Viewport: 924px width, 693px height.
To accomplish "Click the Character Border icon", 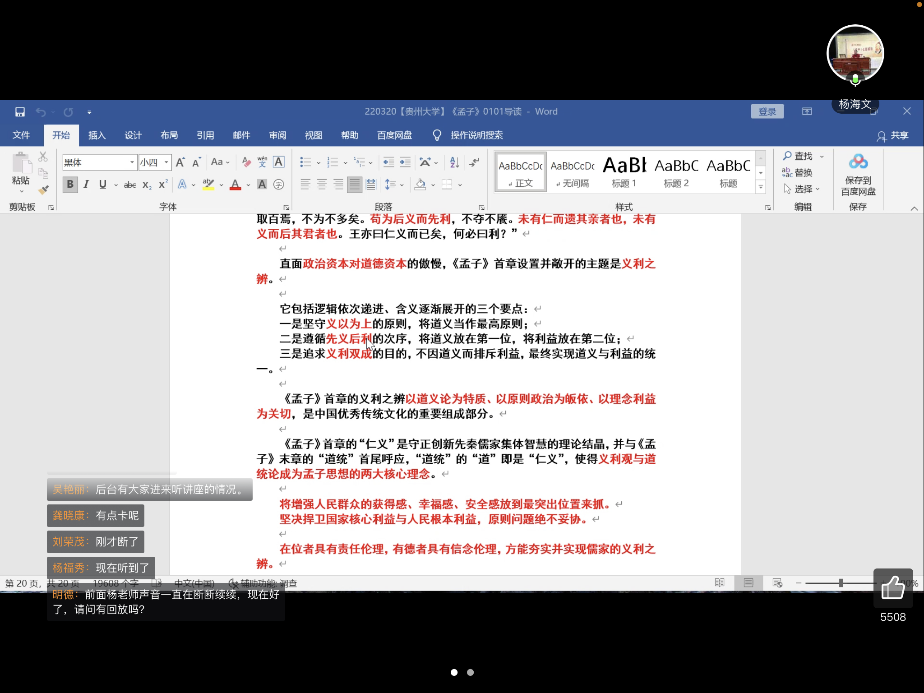I will 279,162.
